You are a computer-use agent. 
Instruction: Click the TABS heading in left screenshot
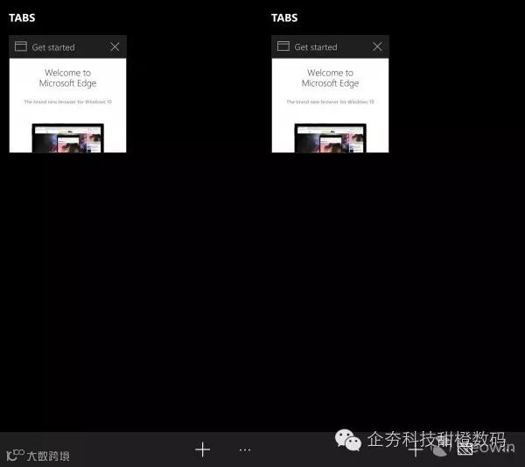pos(22,18)
